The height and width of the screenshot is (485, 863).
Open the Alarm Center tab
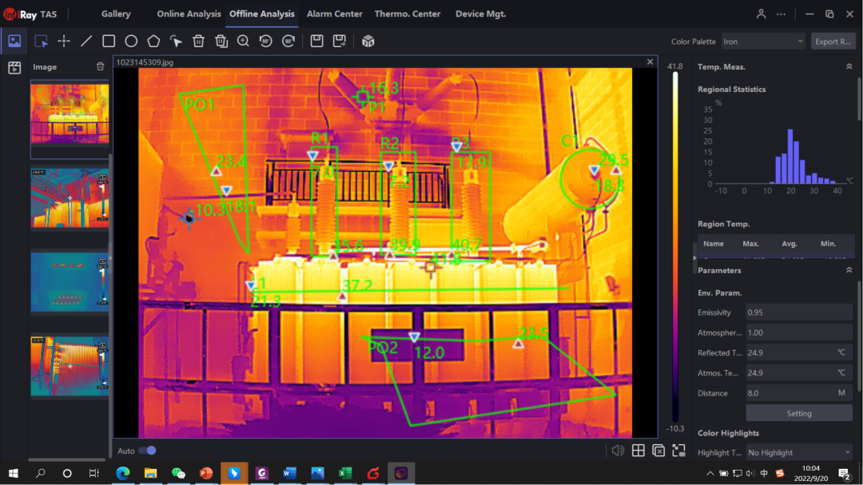[x=334, y=14]
